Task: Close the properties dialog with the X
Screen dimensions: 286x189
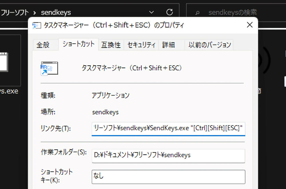Action: pos(249,25)
